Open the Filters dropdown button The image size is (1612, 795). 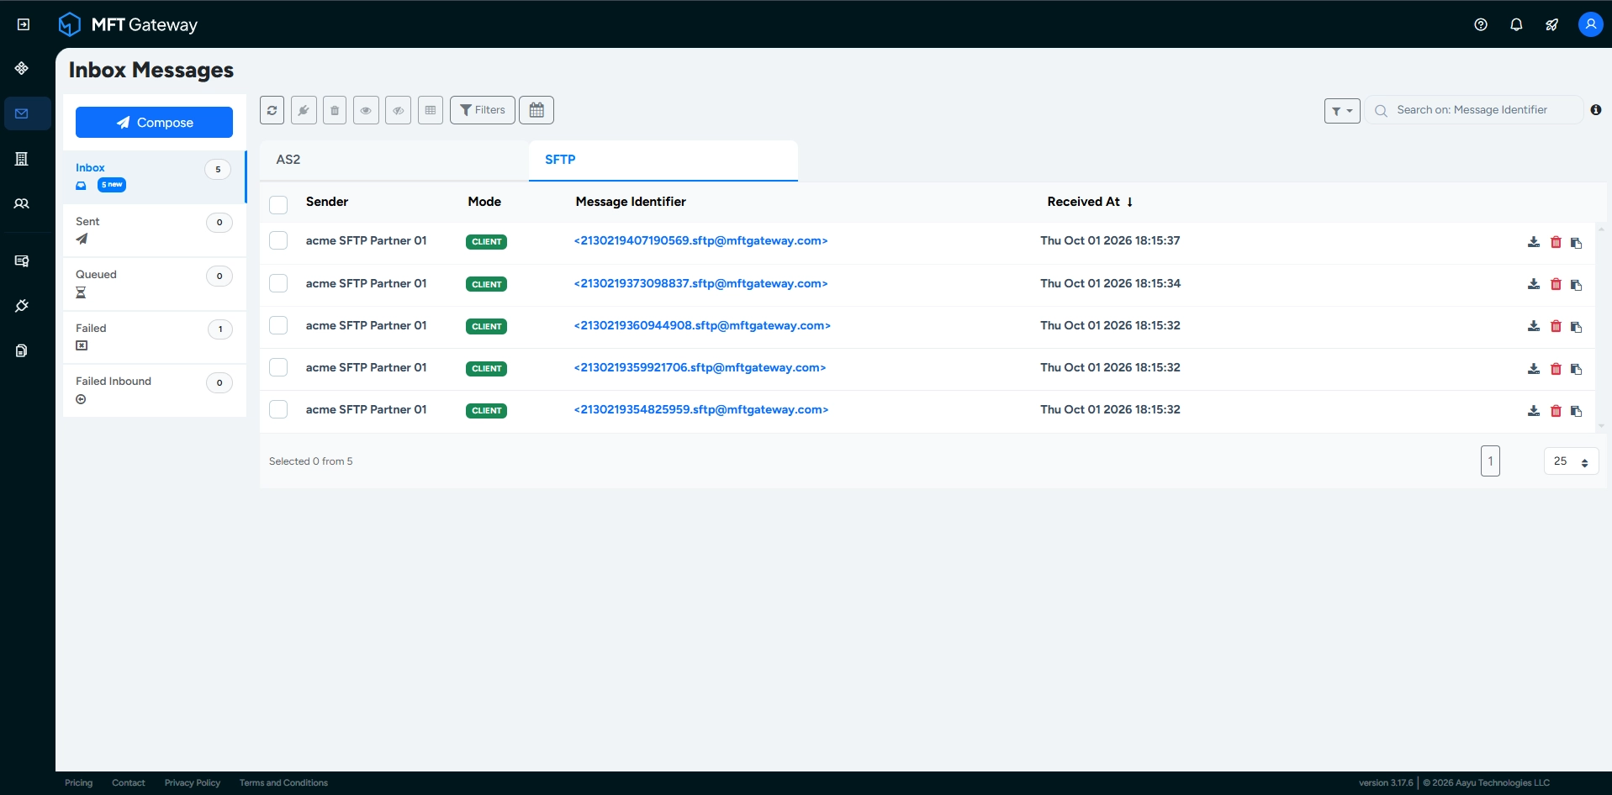[483, 110]
